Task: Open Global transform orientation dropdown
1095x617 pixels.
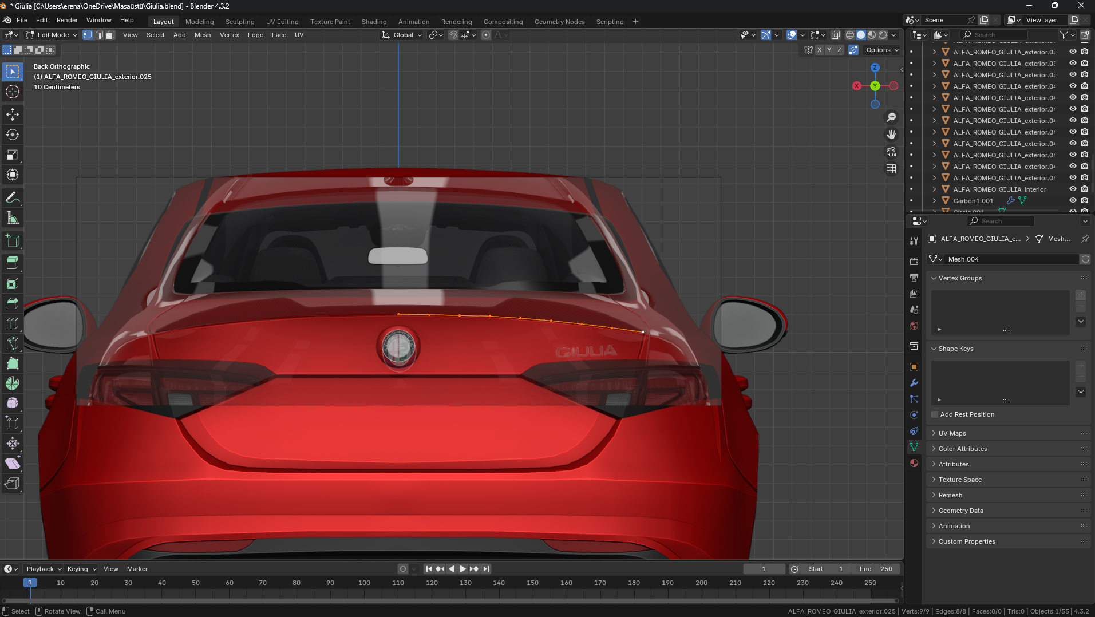Action: (402, 35)
